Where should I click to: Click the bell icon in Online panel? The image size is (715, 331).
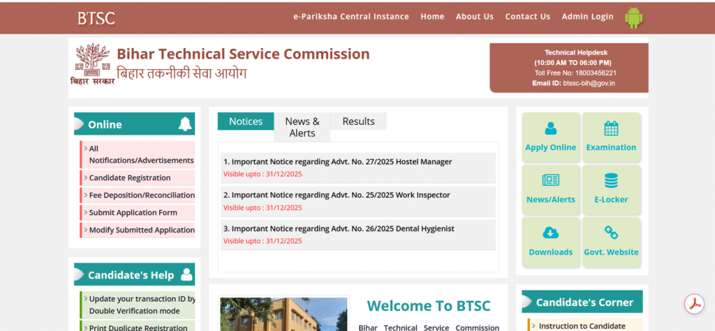[x=185, y=124]
